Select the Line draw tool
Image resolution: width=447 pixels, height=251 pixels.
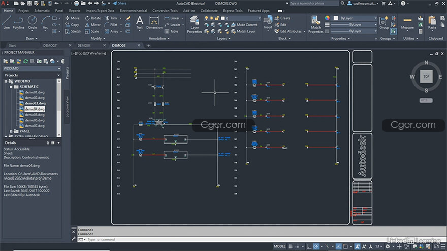click(x=6, y=23)
